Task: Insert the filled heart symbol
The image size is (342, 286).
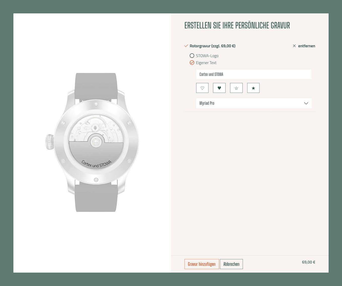Action: coord(219,88)
